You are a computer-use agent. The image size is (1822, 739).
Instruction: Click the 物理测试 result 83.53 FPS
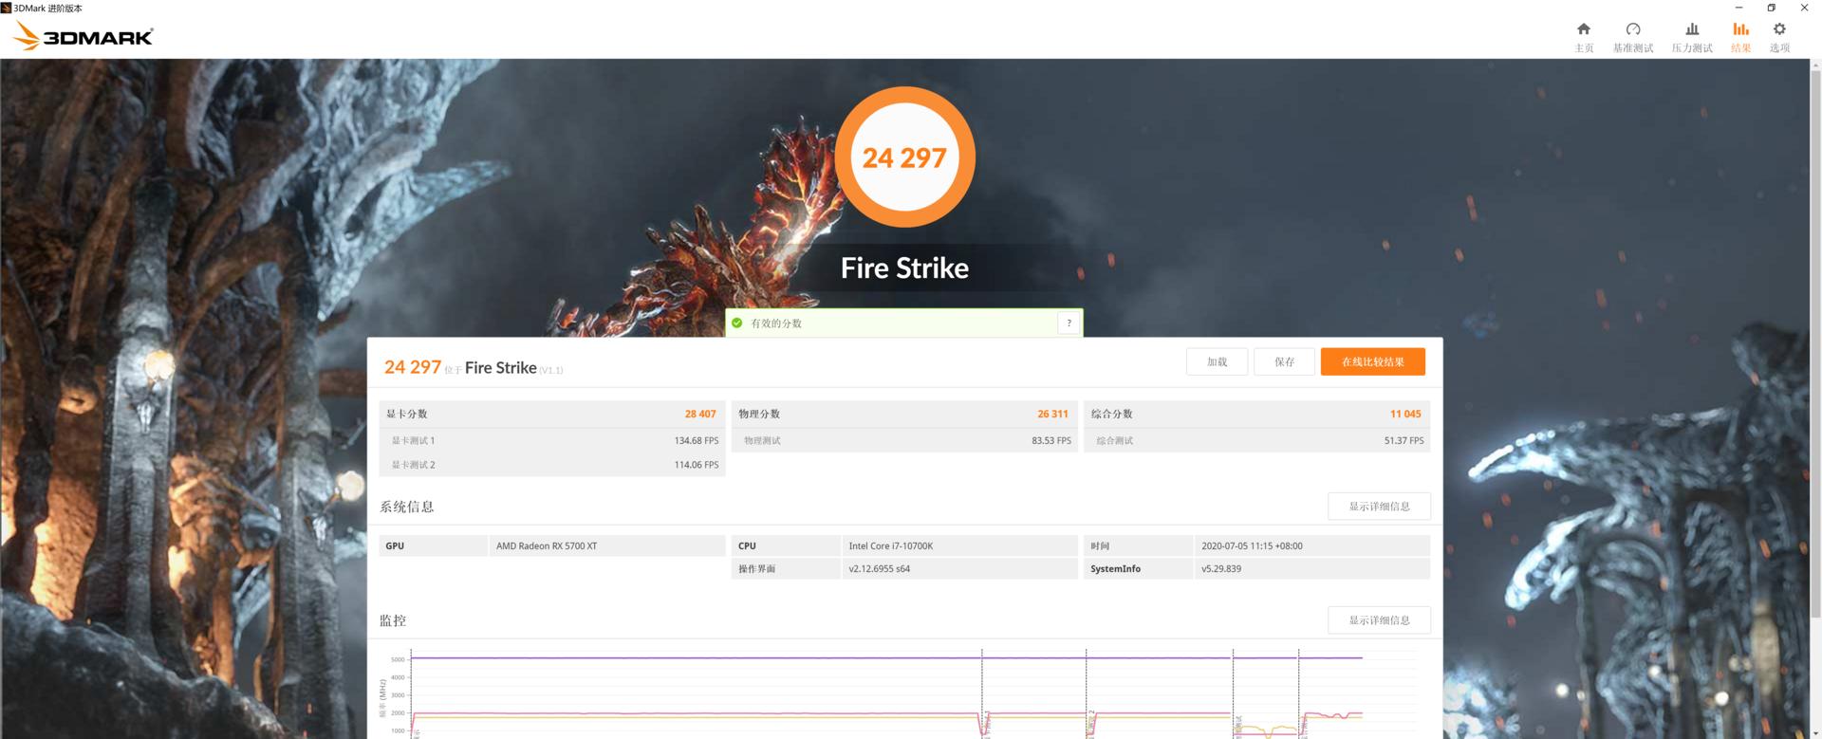[1051, 441]
